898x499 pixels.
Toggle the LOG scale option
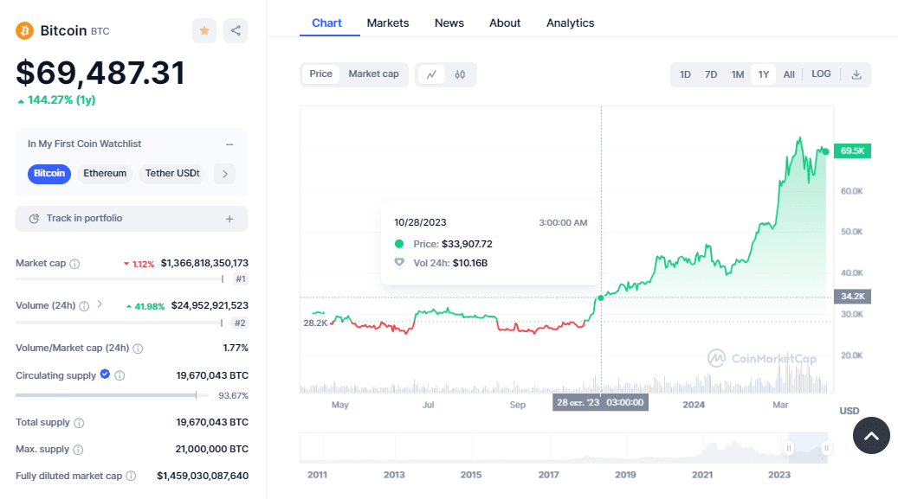[821, 74]
